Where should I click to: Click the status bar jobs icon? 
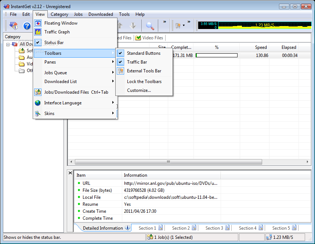(x=150, y=237)
